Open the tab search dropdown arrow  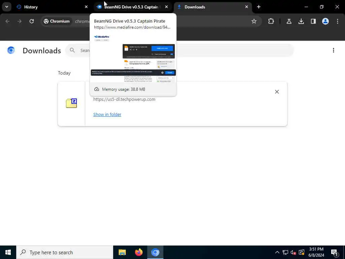coord(7,7)
